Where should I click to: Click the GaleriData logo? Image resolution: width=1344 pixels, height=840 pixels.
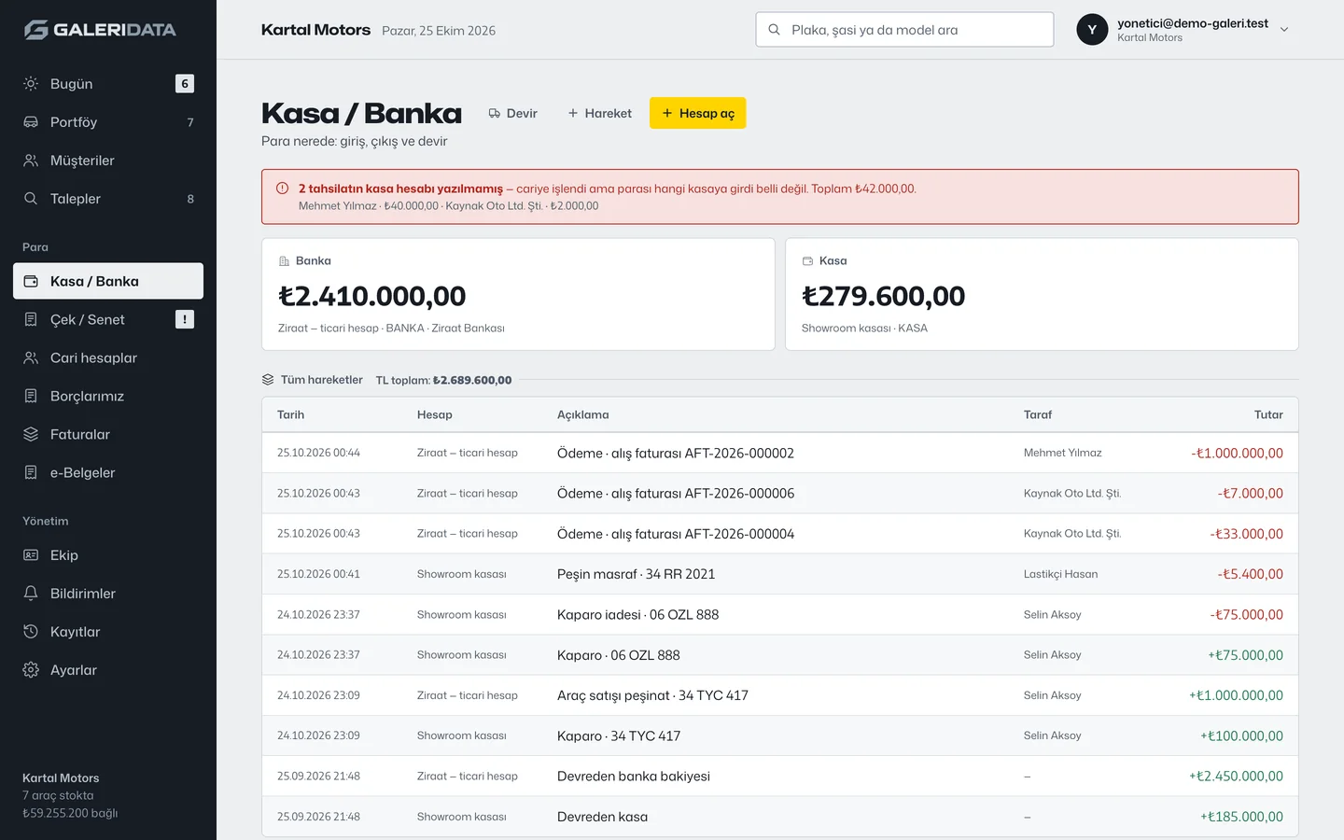(x=100, y=30)
